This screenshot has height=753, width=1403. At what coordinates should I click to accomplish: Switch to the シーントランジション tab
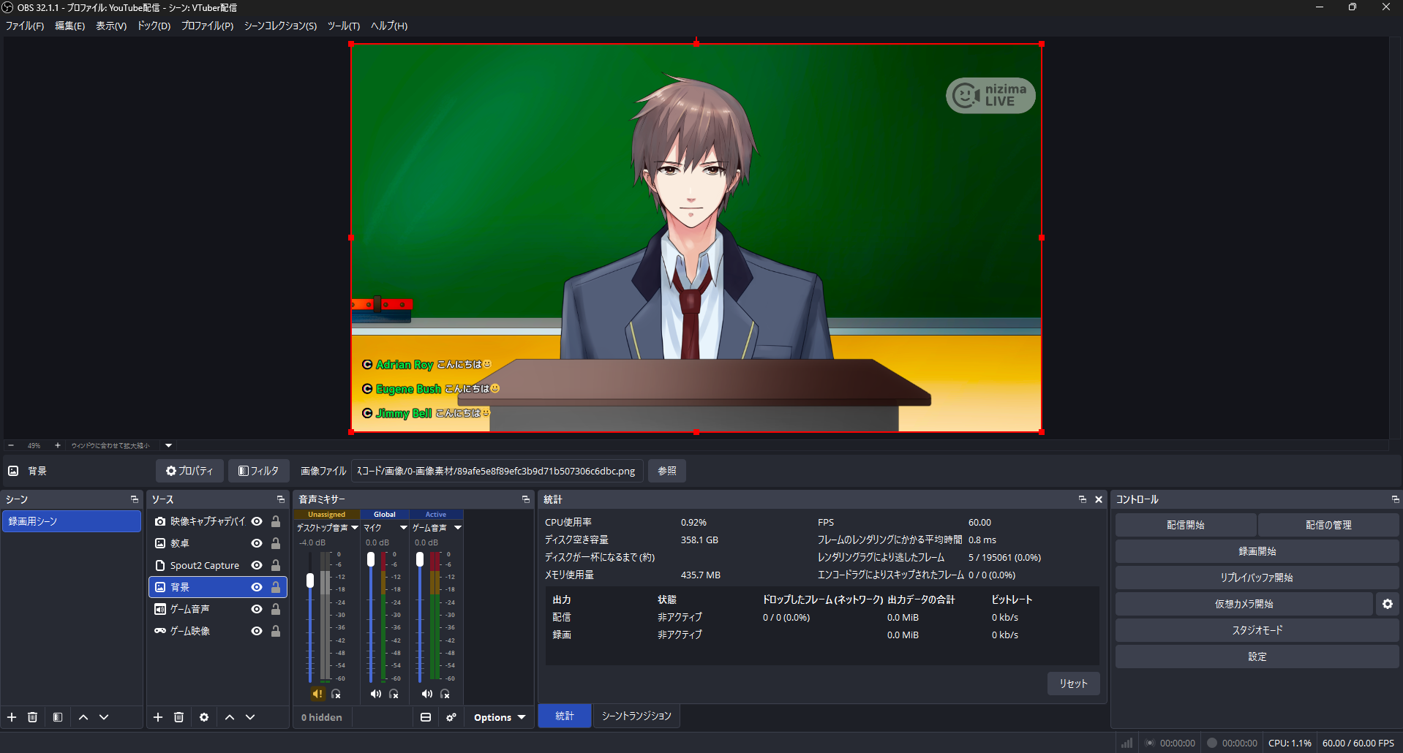pyautogui.click(x=636, y=716)
